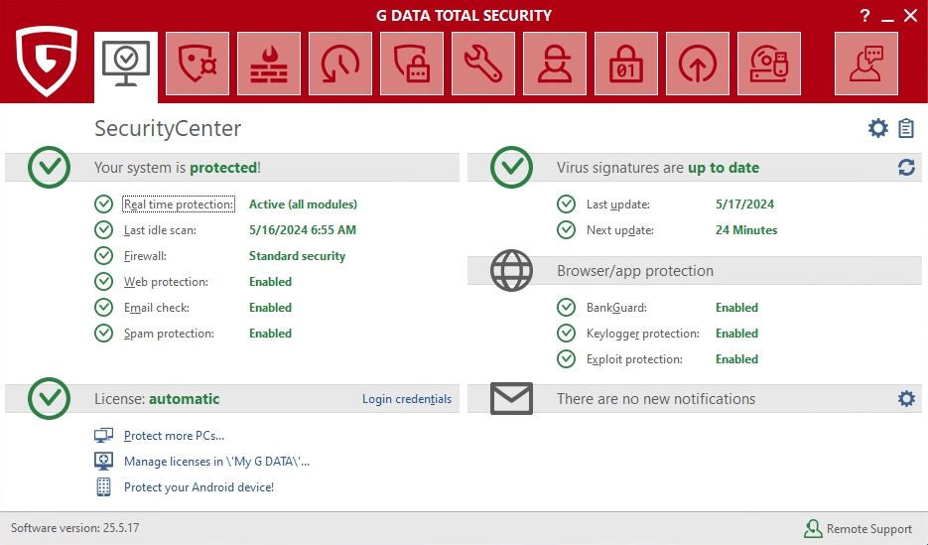The height and width of the screenshot is (545, 928).
Task: Click the 5/17/2024 last update date
Action: click(744, 204)
